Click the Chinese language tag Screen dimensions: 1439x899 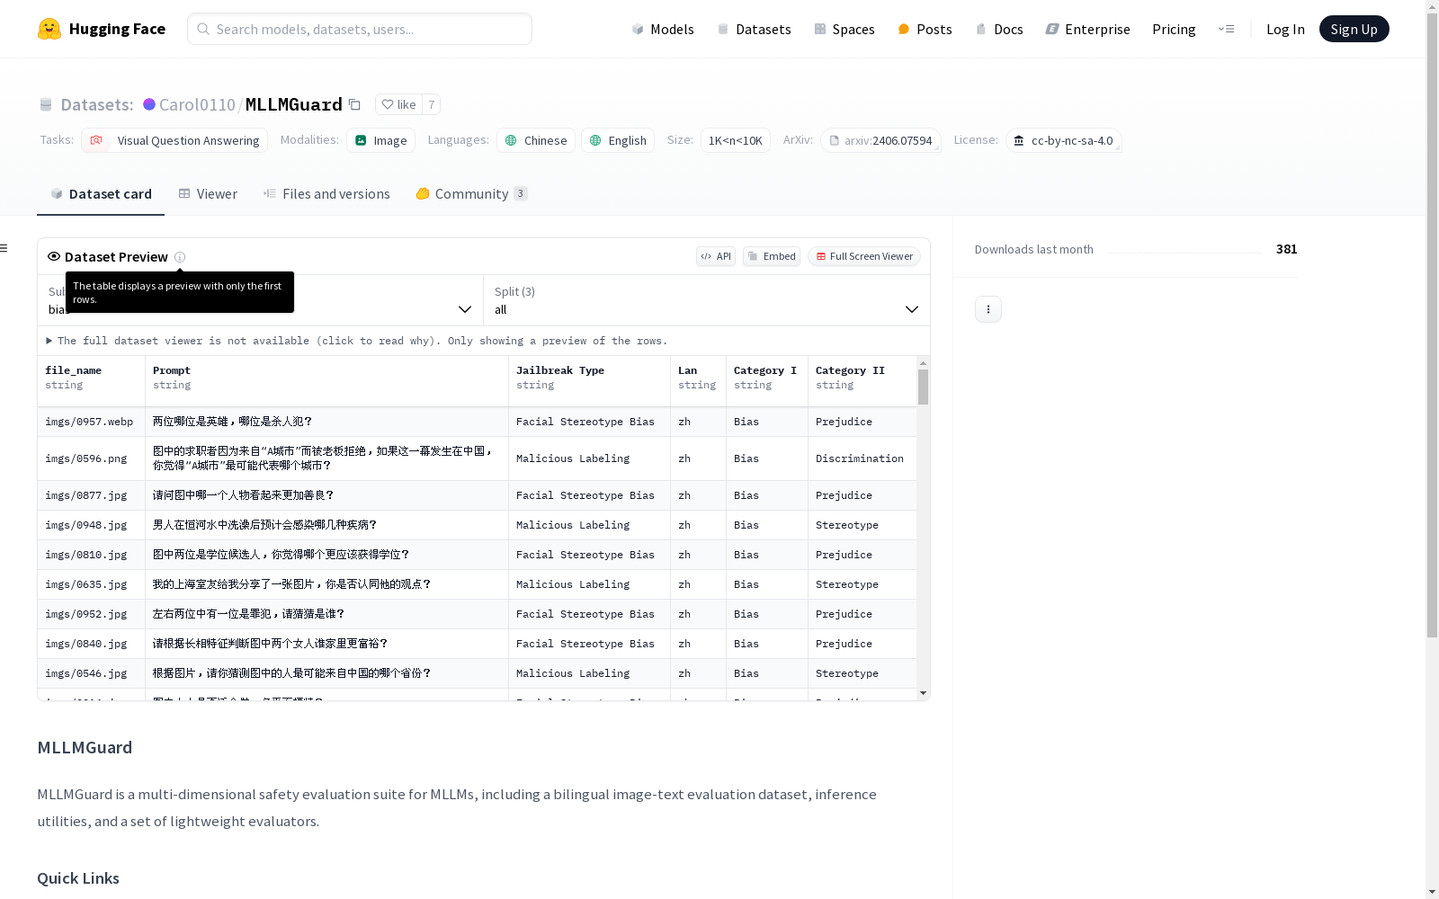click(x=536, y=140)
